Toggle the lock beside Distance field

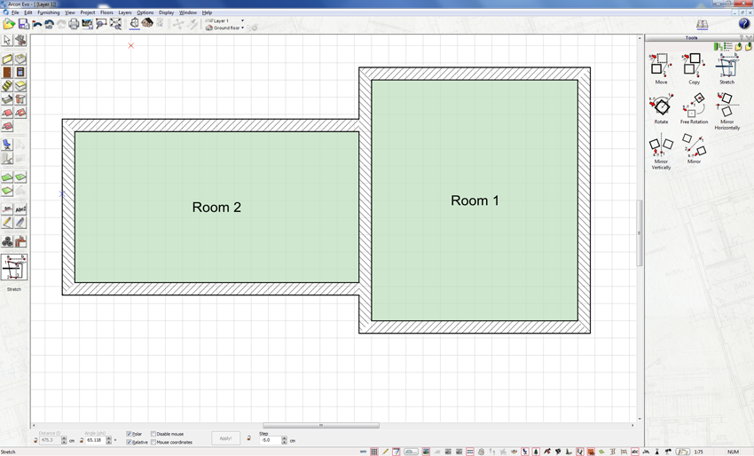35,440
